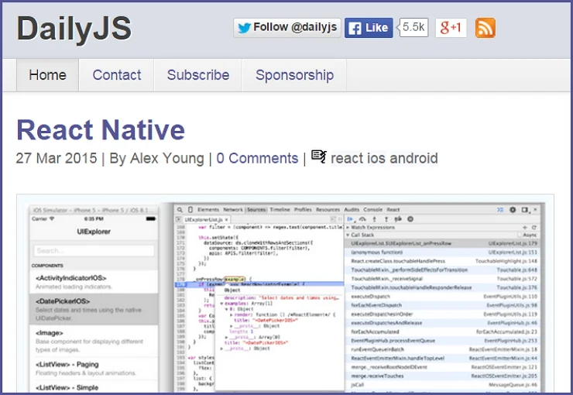Select the (anonymous function) stack frame
This screenshot has height=395, width=573.
(x=444, y=252)
